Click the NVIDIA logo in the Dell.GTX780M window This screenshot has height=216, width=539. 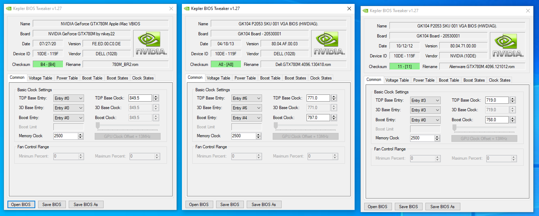coord(329,43)
